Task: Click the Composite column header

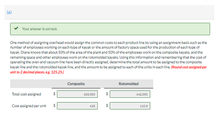Action: [x=76, y=84]
